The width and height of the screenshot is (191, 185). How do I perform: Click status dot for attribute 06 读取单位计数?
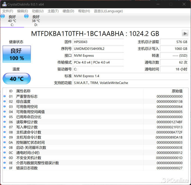tap(5, 122)
